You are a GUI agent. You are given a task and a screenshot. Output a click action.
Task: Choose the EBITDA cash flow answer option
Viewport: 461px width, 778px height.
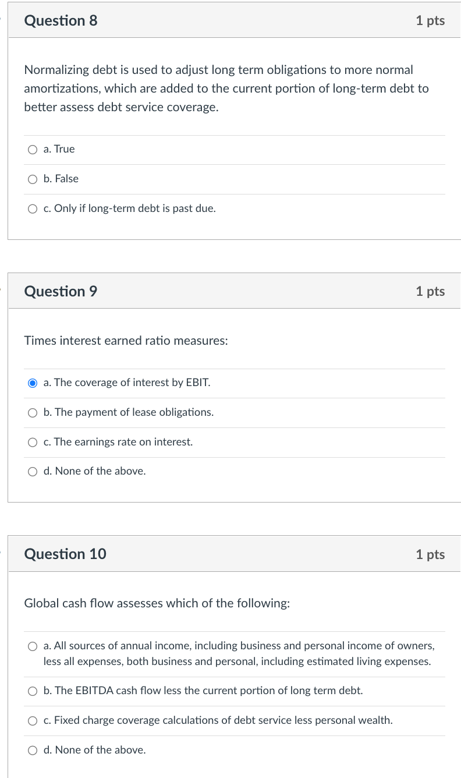33,691
